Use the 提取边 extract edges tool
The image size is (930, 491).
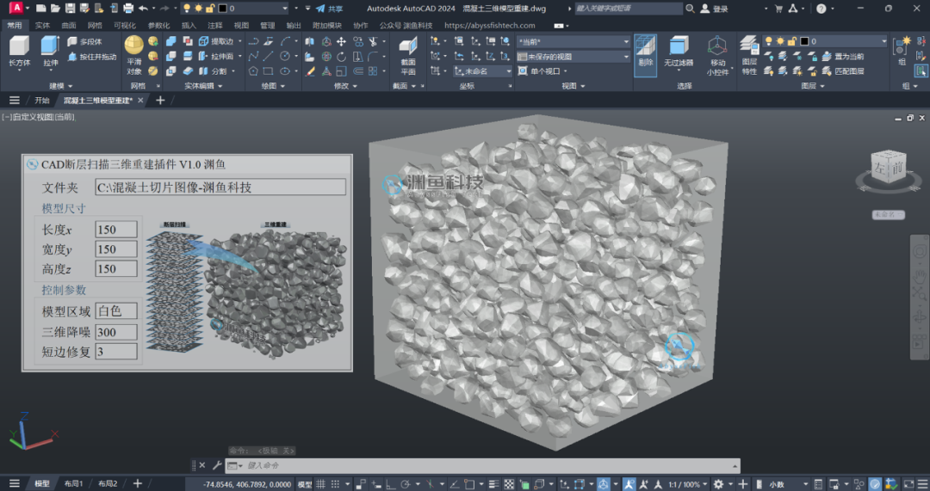(x=217, y=41)
